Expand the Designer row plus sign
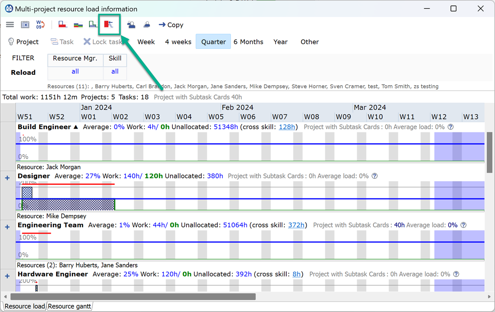The height and width of the screenshot is (312, 495). pyautogui.click(x=7, y=178)
